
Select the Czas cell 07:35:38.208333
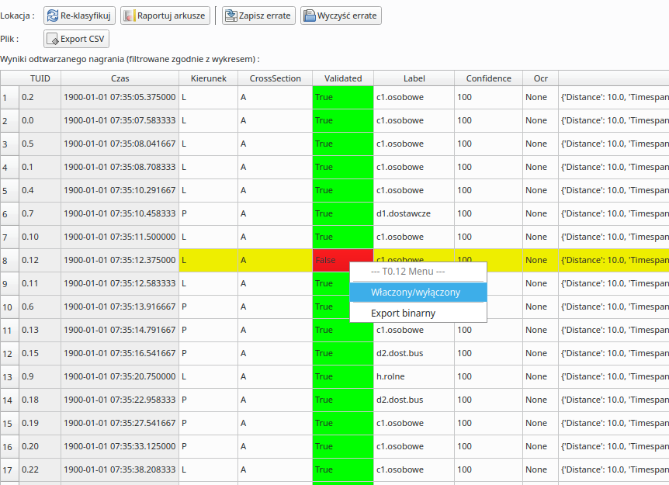(x=120, y=469)
